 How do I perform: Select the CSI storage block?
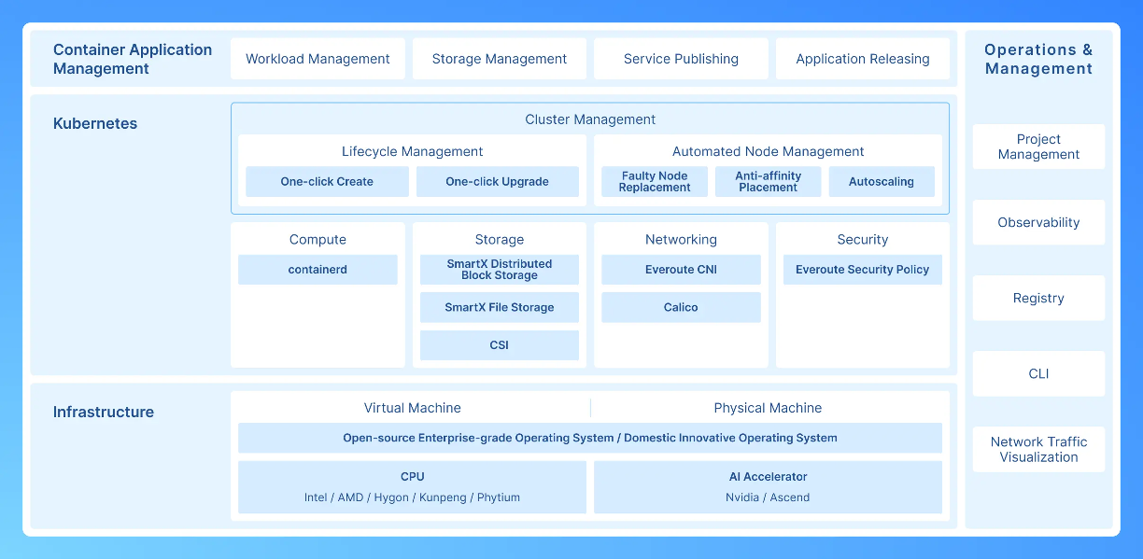point(499,345)
